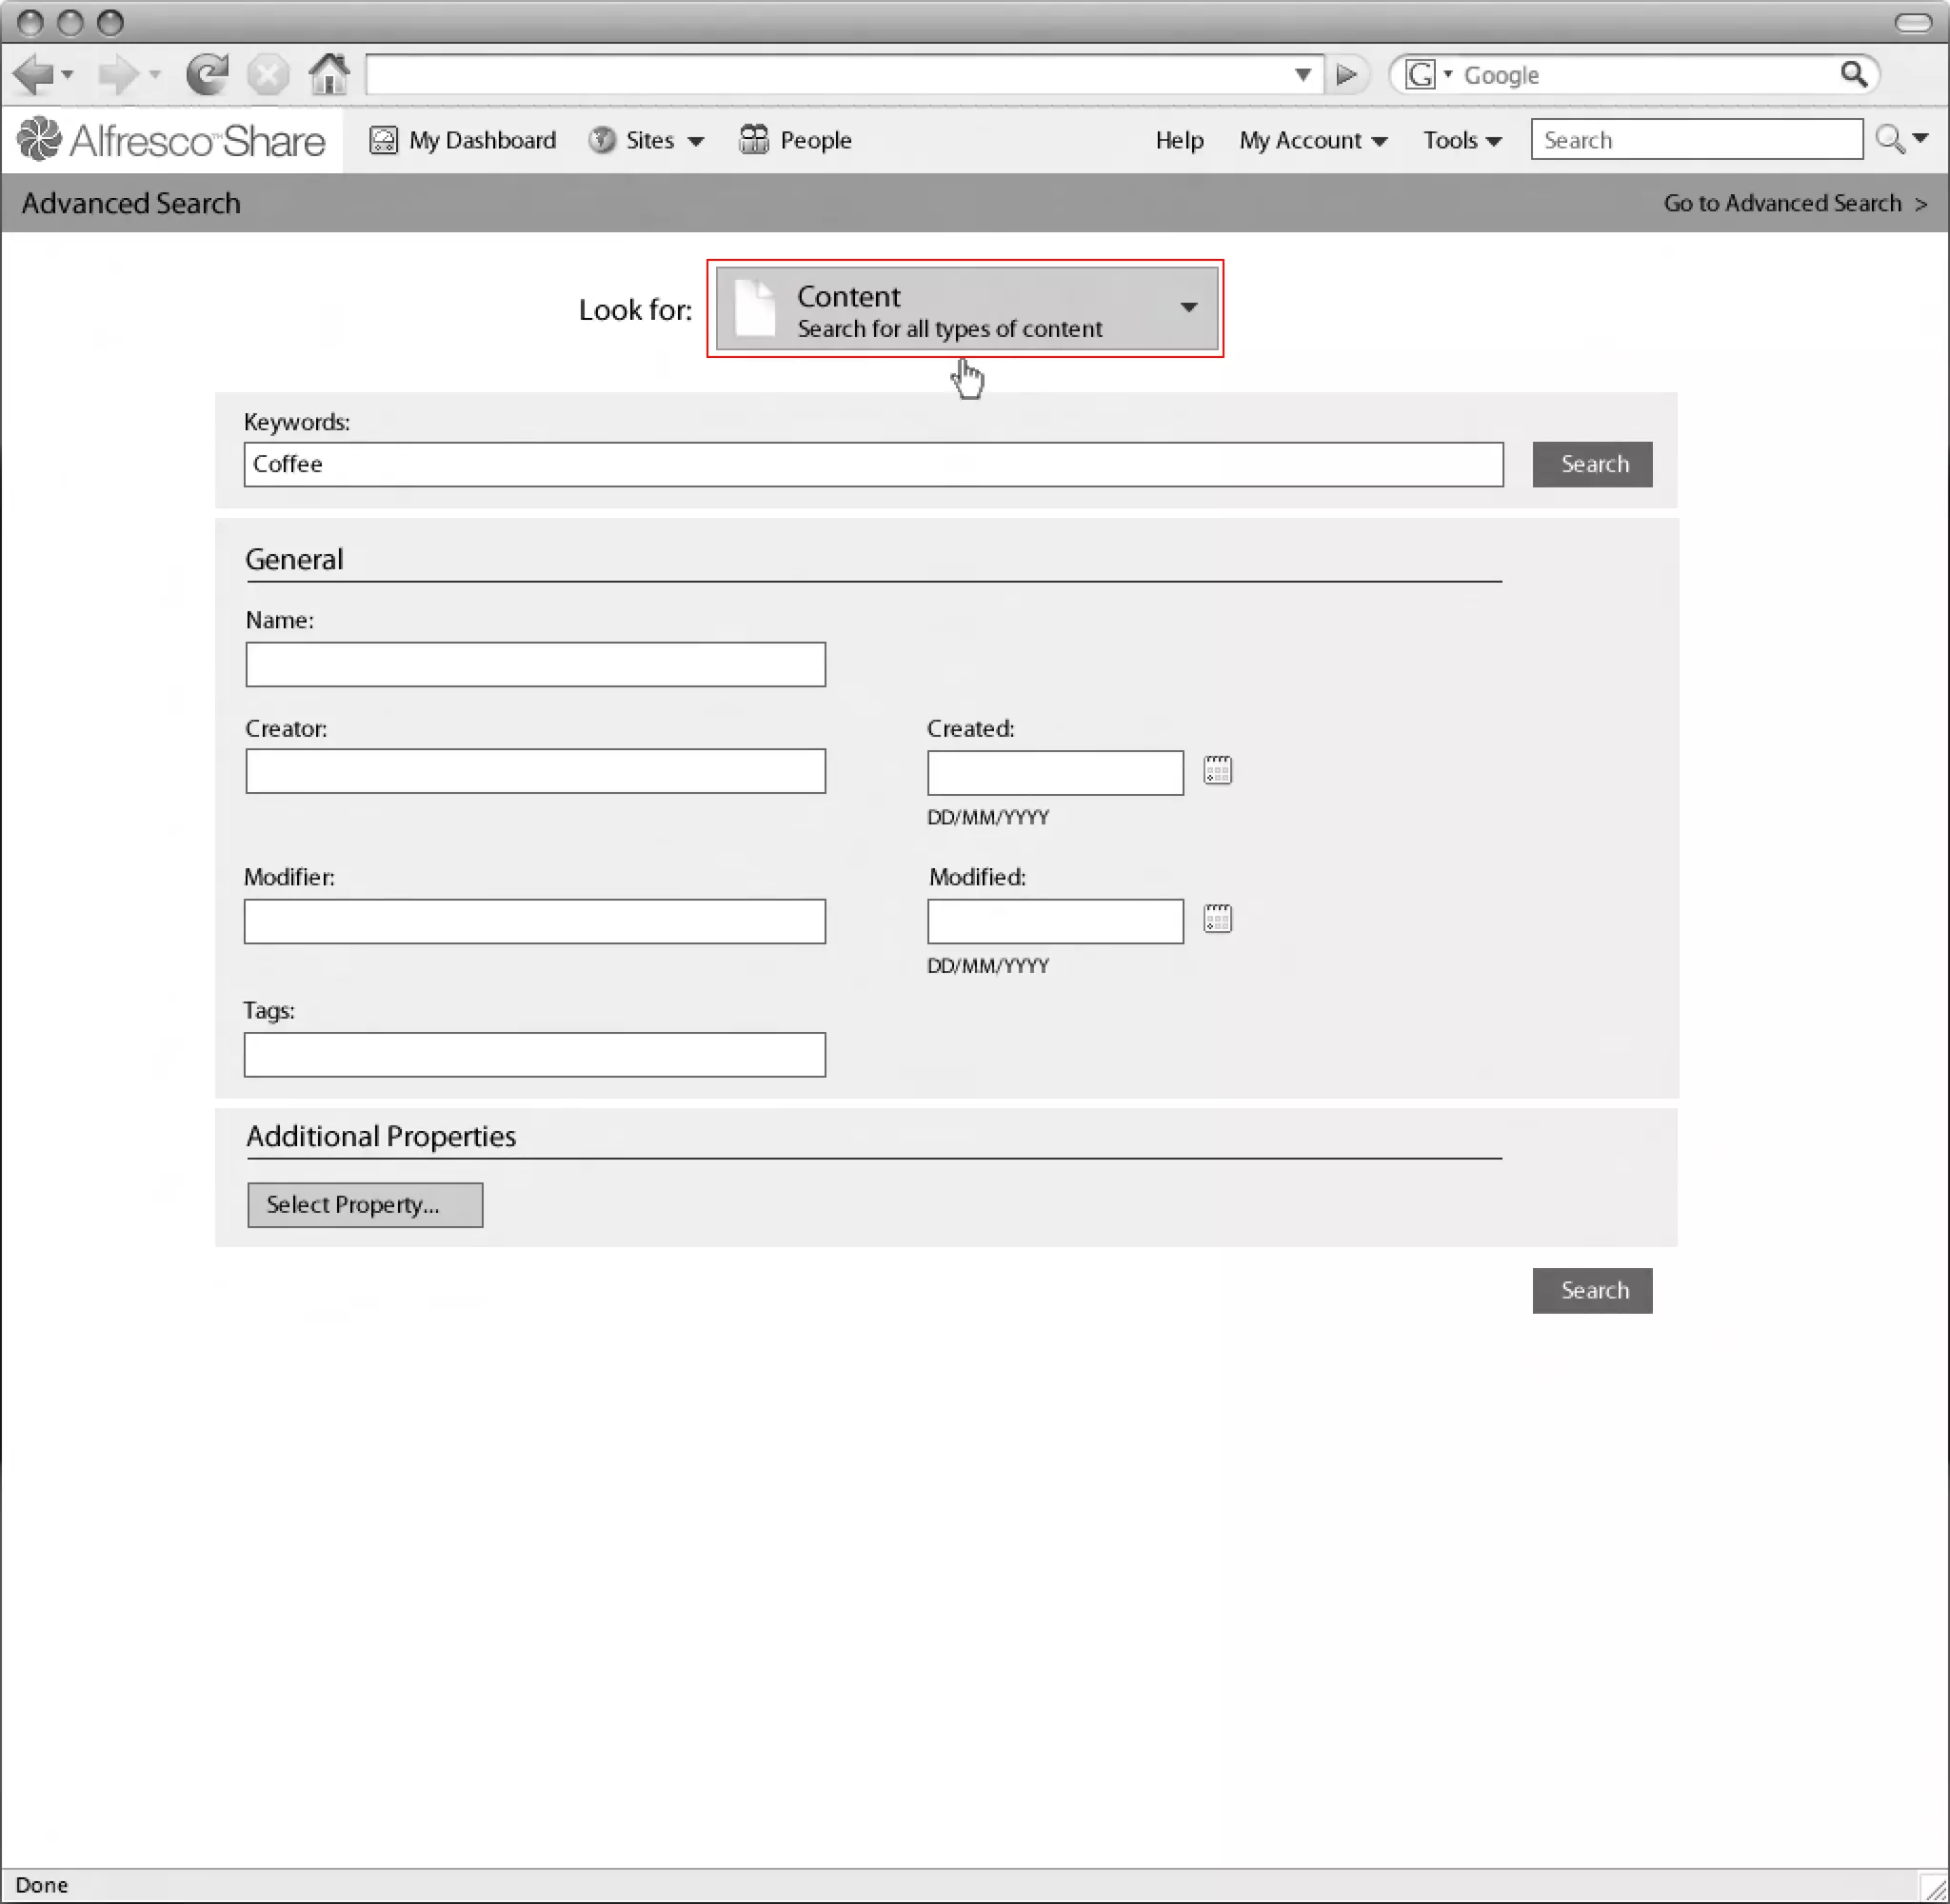Open the My Account dropdown menu
This screenshot has height=1904, width=1950.
1312,140
